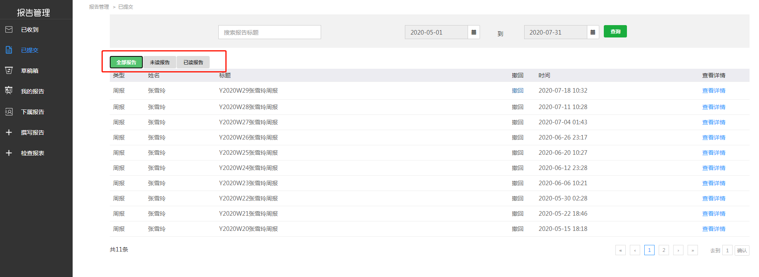Click the contact icon for 下属报告

9,112
